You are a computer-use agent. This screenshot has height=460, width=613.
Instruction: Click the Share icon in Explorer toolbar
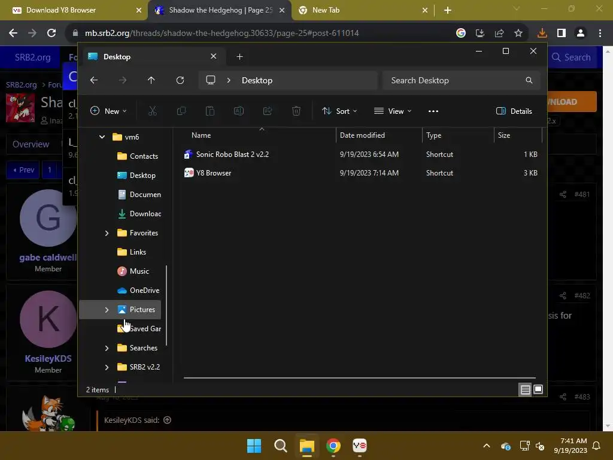coord(268,111)
